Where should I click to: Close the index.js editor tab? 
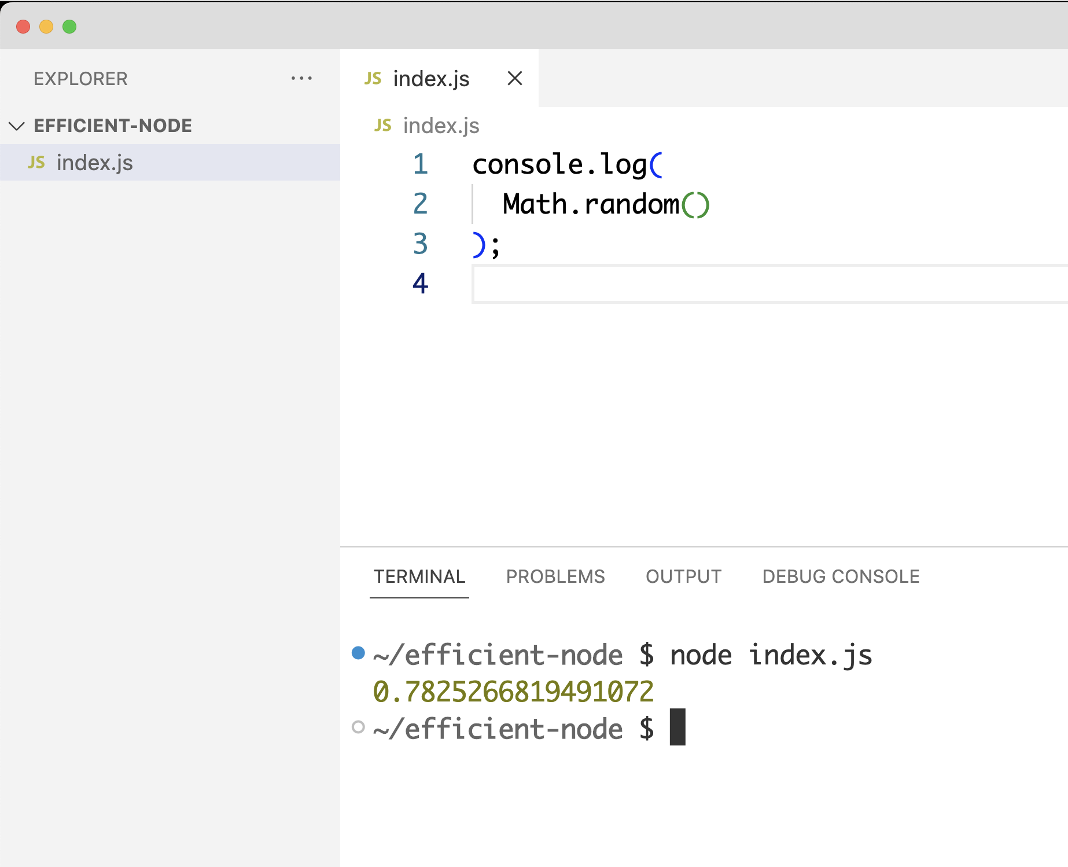click(x=514, y=78)
